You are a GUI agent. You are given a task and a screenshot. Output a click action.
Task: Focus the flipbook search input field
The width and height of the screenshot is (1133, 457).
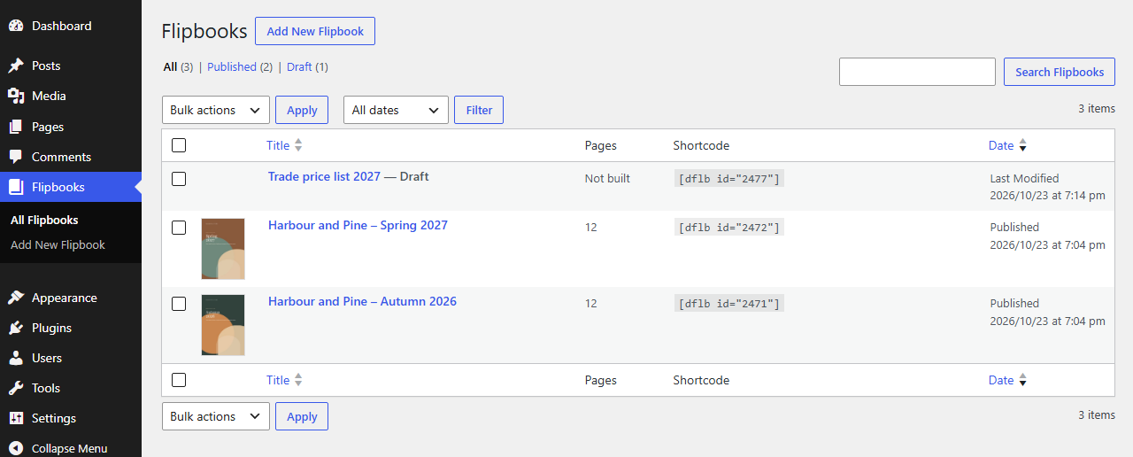pyautogui.click(x=917, y=72)
